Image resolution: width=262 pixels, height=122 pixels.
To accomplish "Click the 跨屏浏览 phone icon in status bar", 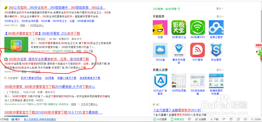I will pos(172,119).
